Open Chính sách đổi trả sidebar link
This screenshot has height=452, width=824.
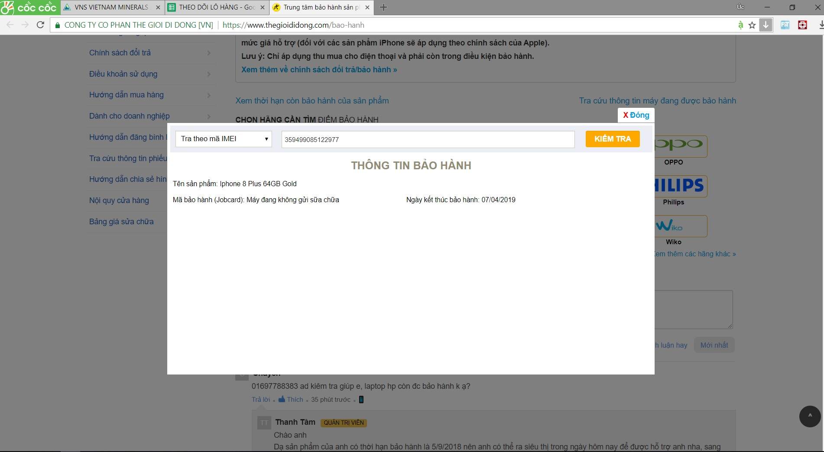tap(120, 53)
